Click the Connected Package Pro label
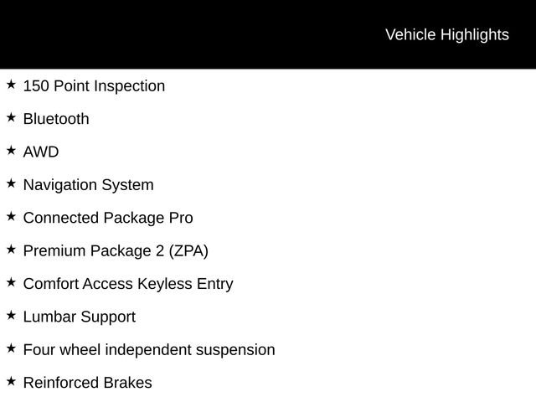The image size is (536, 402). pos(108,218)
